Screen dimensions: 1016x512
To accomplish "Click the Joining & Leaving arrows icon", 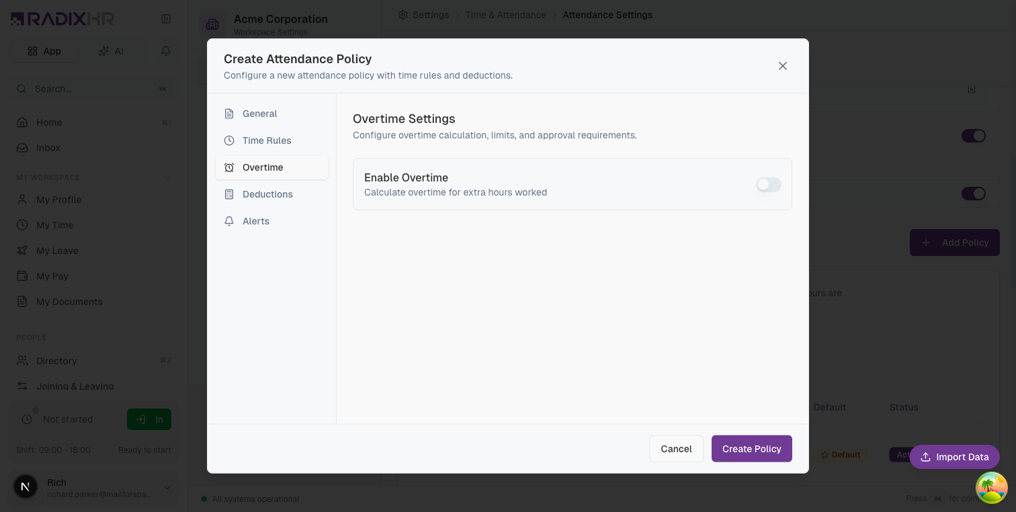I will tap(22, 386).
